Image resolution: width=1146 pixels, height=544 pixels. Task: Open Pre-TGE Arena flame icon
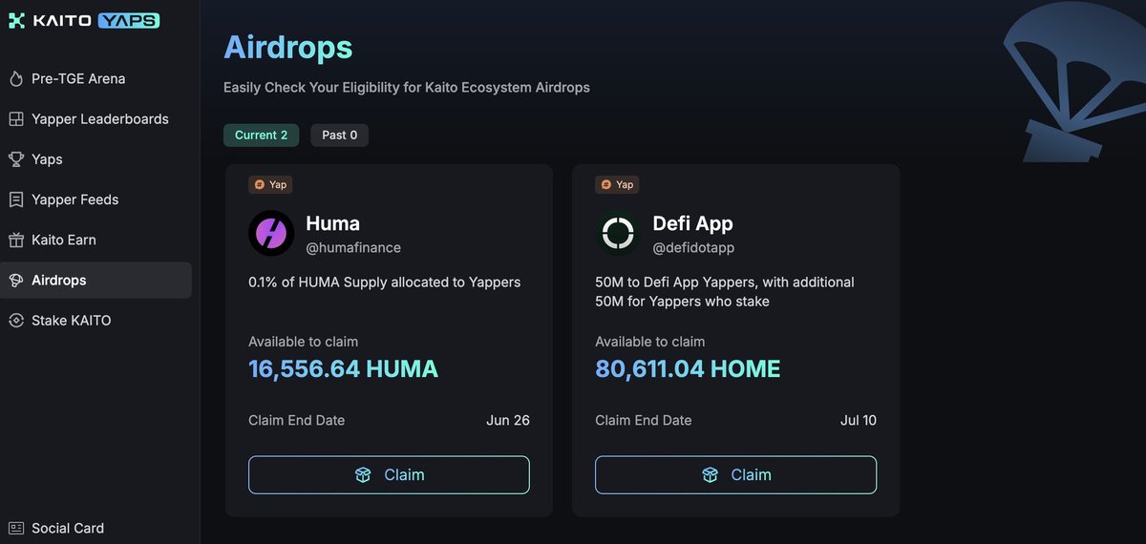pyautogui.click(x=16, y=79)
